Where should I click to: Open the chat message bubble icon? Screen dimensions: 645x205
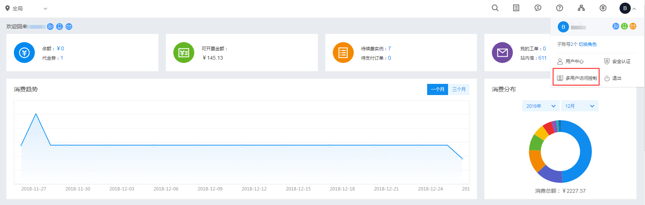pyautogui.click(x=538, y=8)
